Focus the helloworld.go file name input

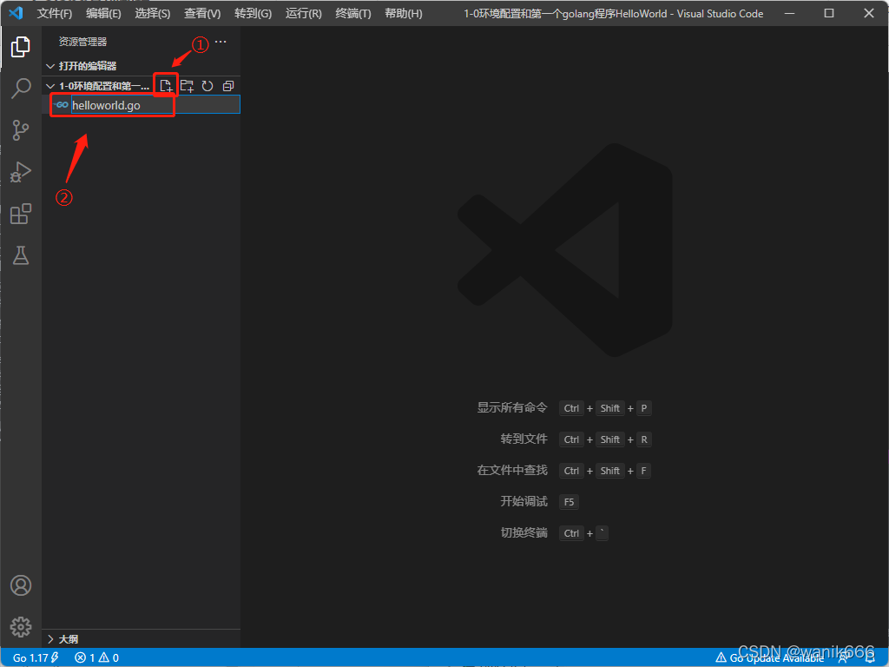(155, 105)
